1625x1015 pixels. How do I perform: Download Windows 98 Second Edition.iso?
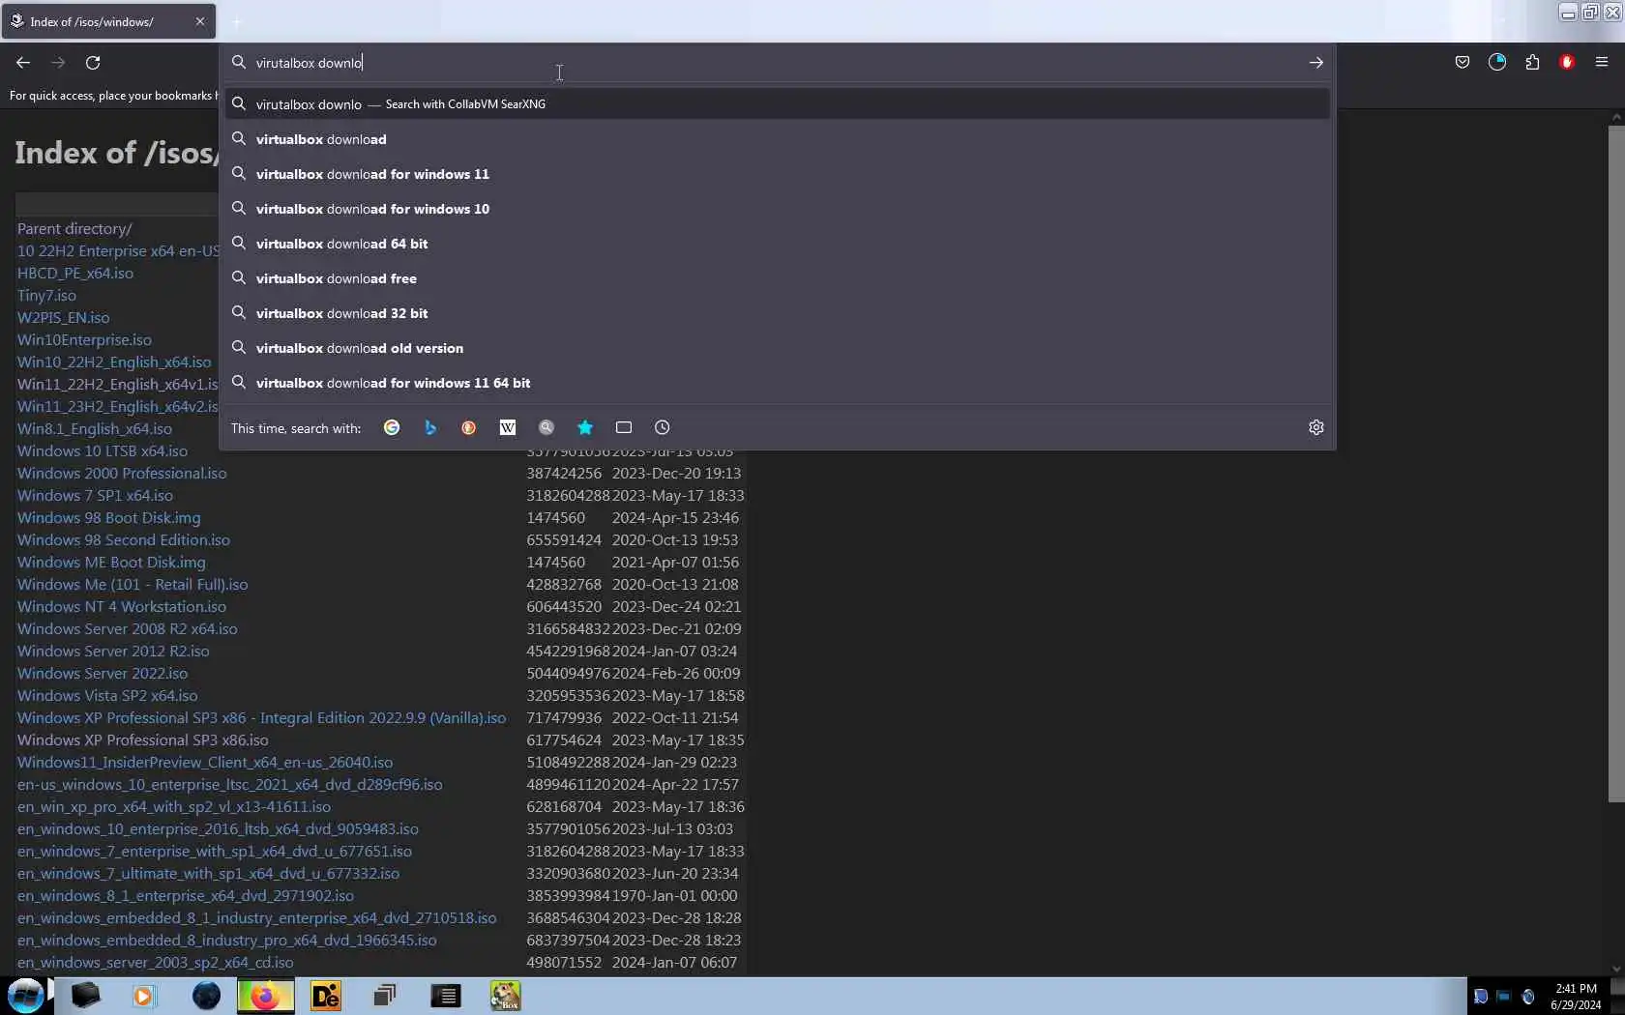(124, 540)
